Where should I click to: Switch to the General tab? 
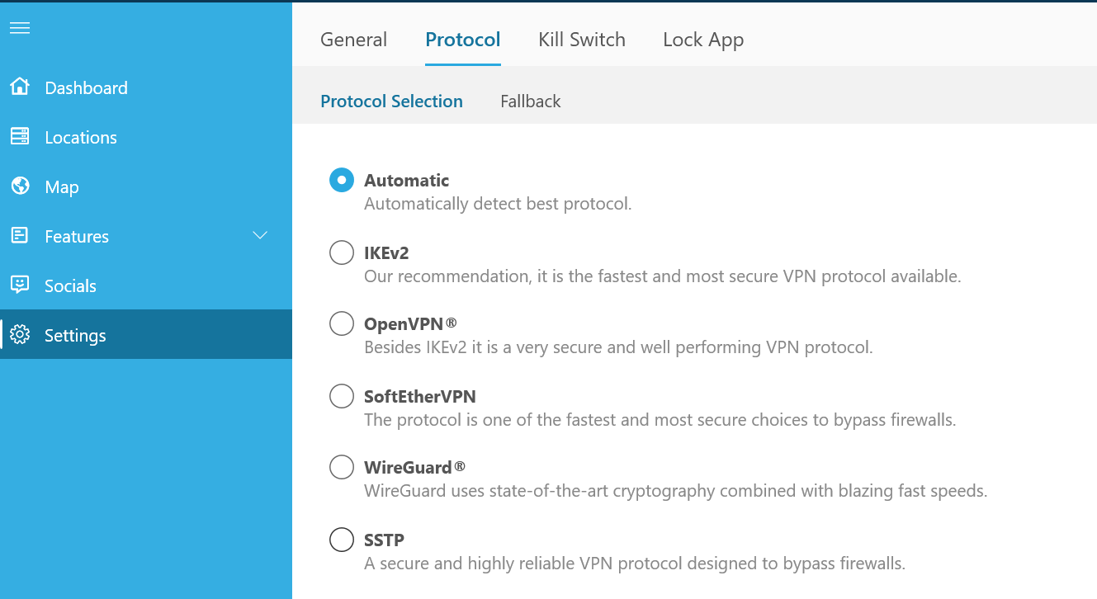coord(353,40)
